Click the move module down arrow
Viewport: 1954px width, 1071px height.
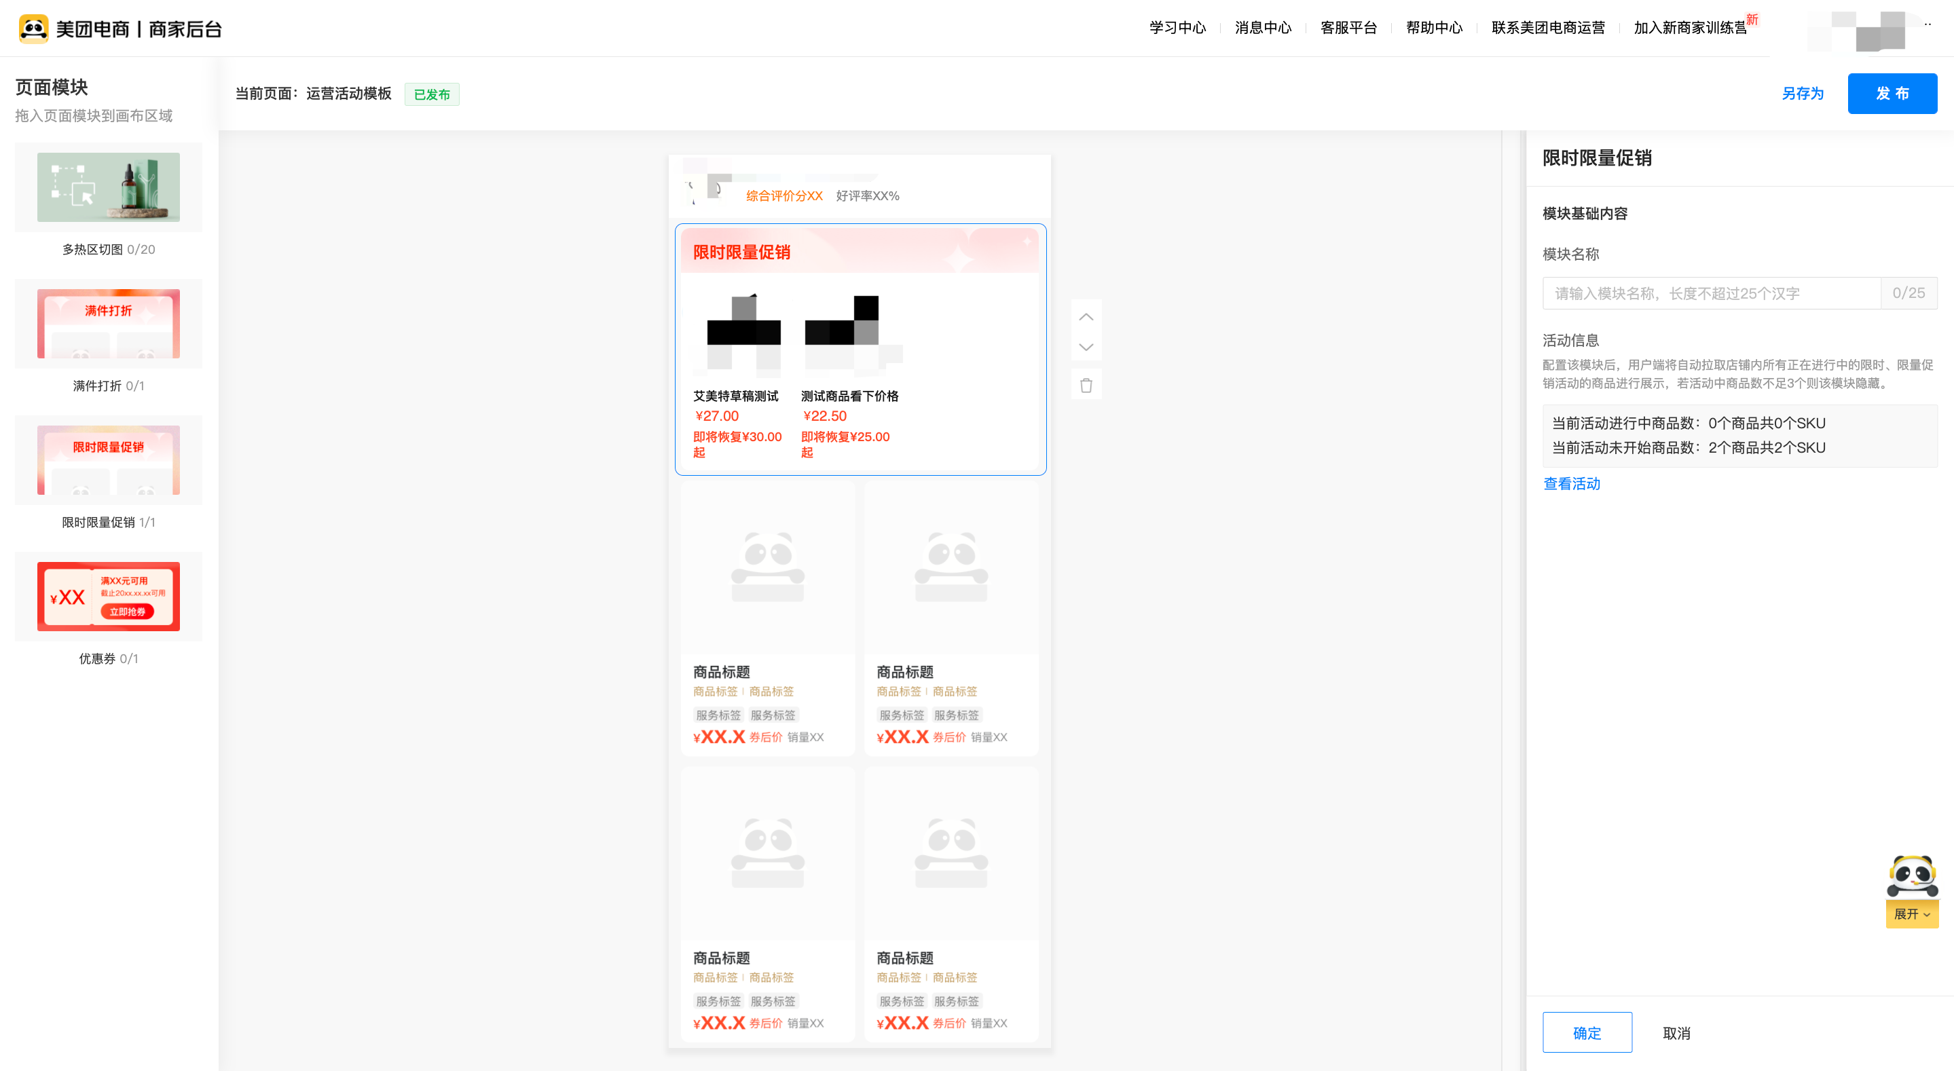pos(1086,347)
